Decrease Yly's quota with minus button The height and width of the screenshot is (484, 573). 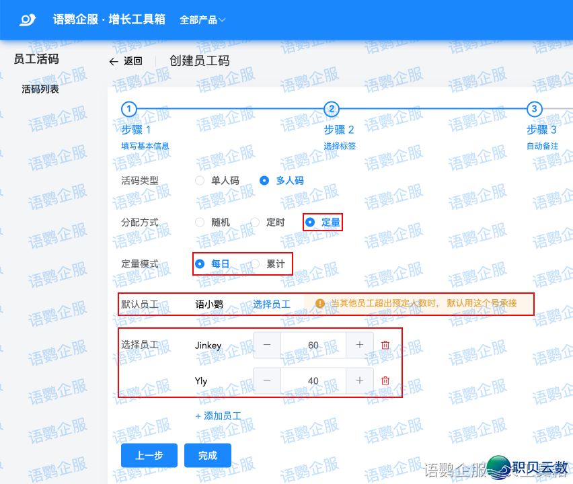[x=267, y=380]
